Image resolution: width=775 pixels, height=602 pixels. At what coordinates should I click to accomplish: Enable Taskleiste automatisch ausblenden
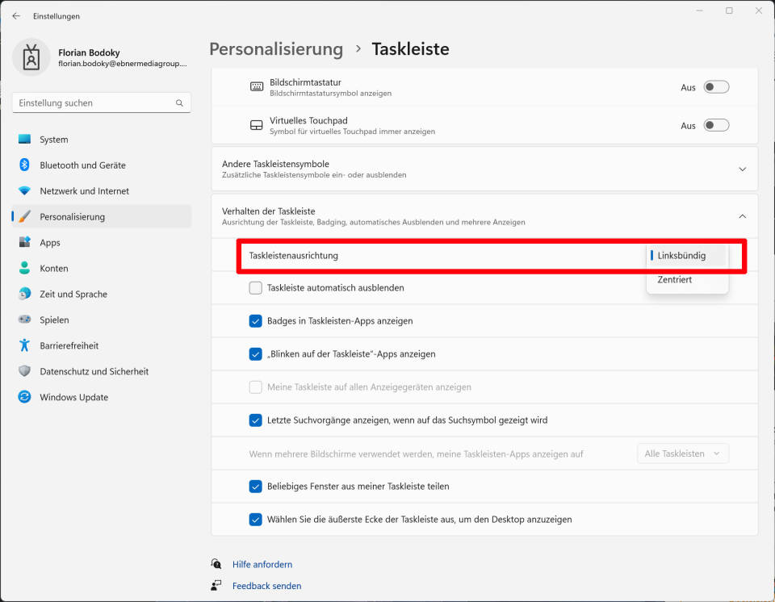(253, 287)
